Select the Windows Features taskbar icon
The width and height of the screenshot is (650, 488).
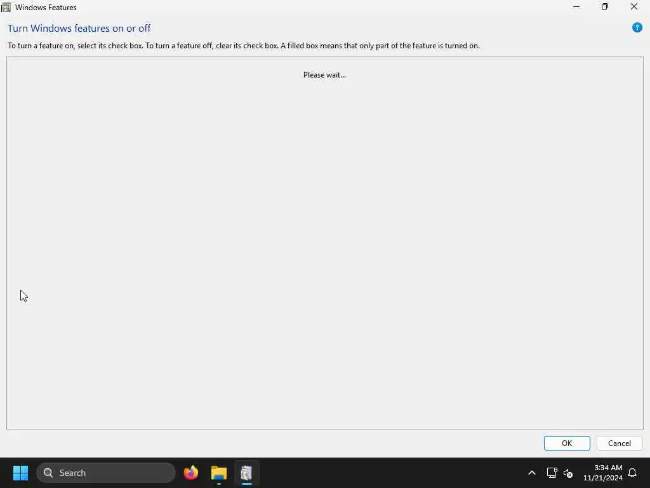(246, 473)
